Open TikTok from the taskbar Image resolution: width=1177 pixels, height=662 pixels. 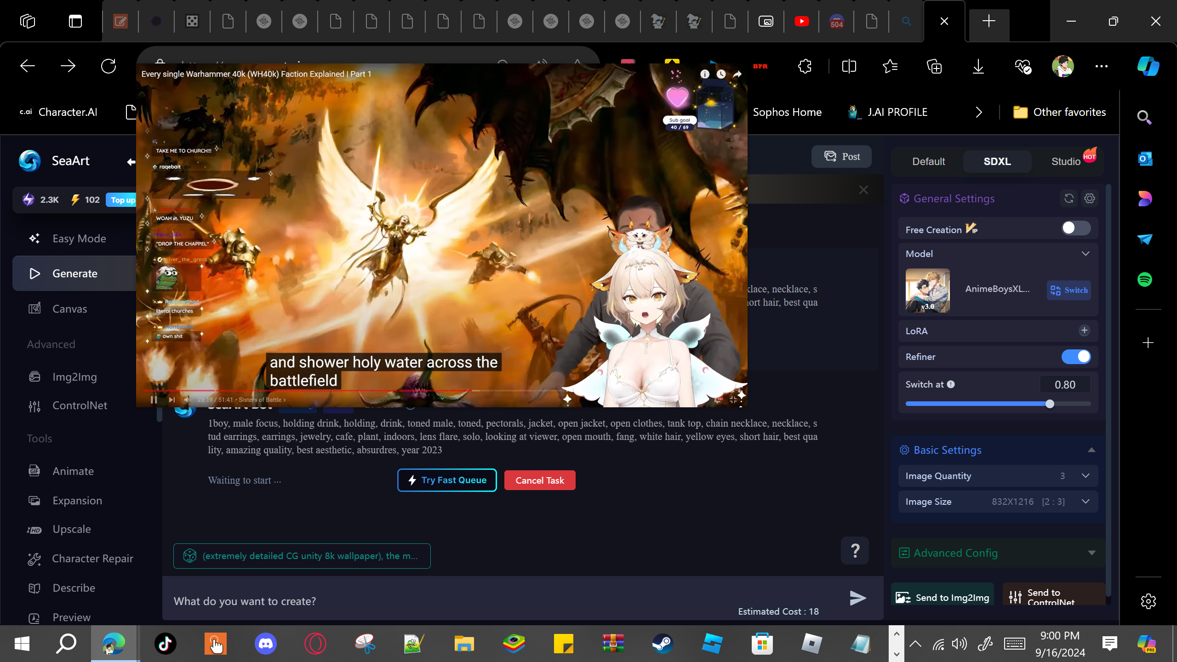(x=166, y=644)
